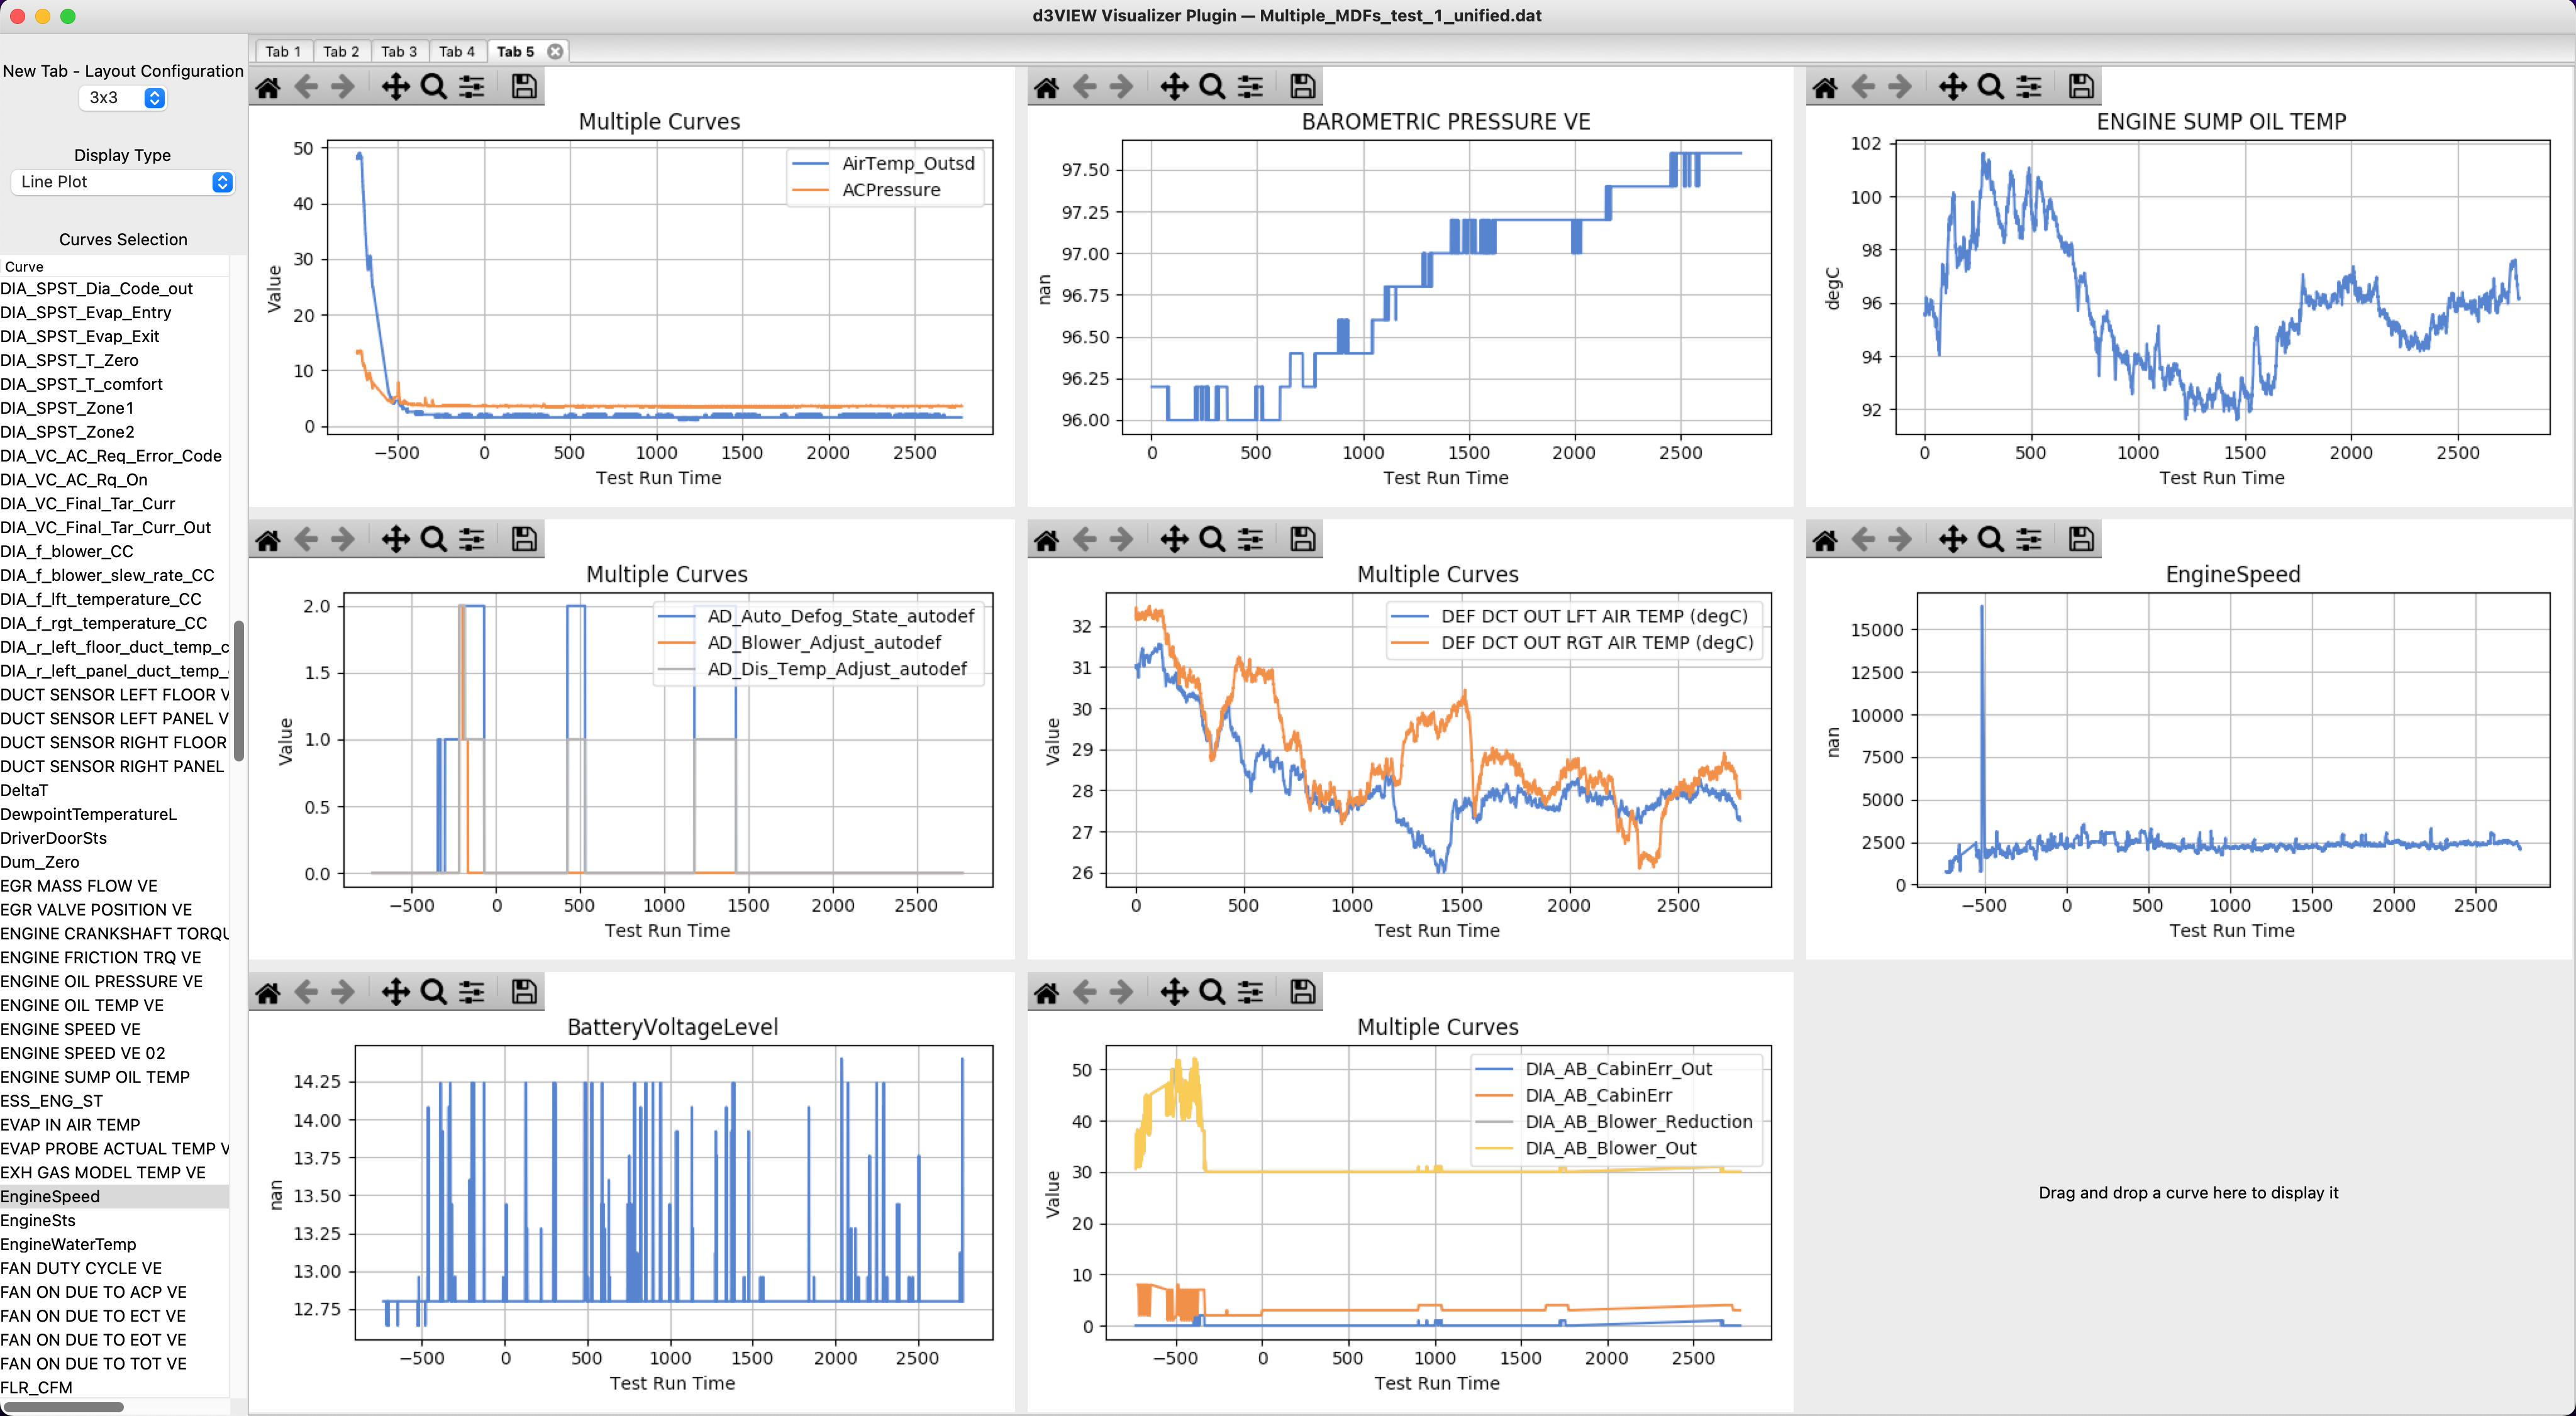Switch to Tab 3
This screenshot has height=1416, width=2576.
pos(399,51)
